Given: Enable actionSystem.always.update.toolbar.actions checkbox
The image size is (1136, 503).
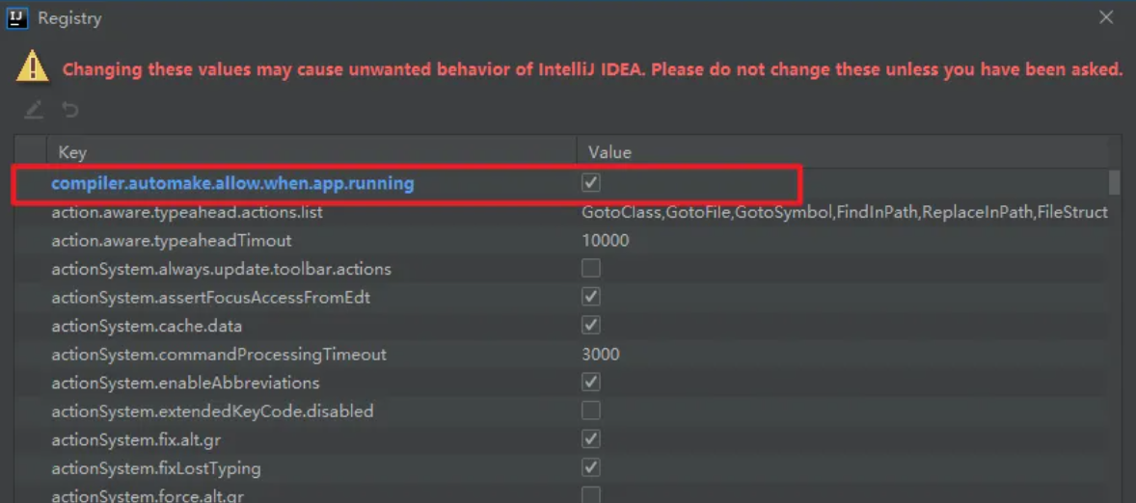Looking at the screenshot, I should [591, 269].
